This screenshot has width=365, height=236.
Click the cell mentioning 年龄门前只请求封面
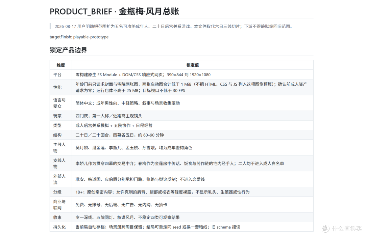tap(193, 87)
